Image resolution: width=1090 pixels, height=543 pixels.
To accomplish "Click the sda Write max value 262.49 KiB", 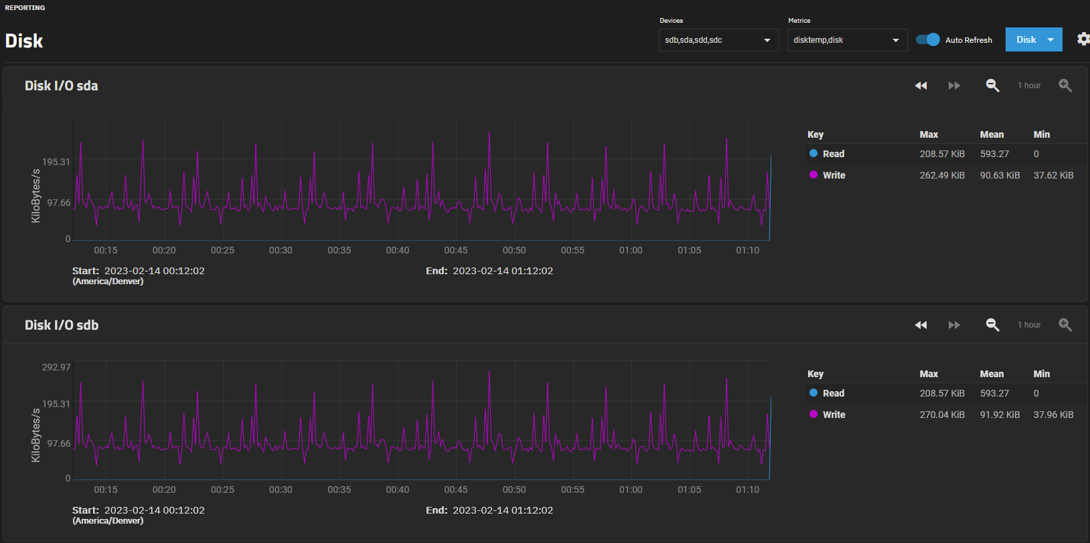I will pos(942,175).
